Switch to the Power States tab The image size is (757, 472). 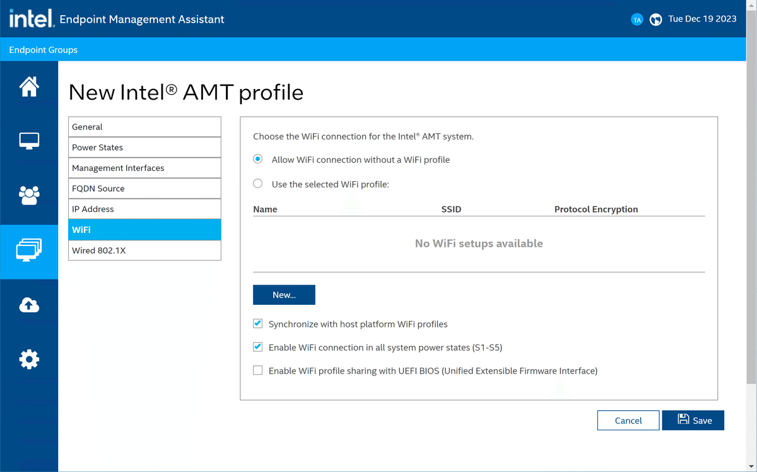(144, 147)
